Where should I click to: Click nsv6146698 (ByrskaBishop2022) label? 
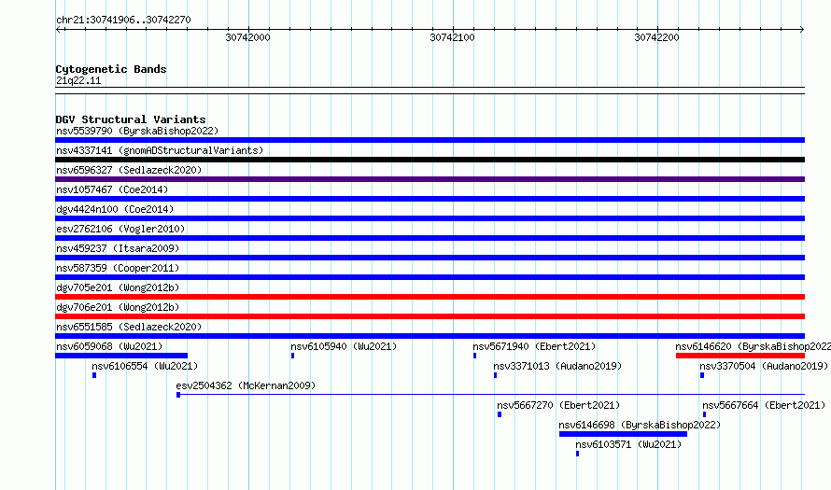640,425
